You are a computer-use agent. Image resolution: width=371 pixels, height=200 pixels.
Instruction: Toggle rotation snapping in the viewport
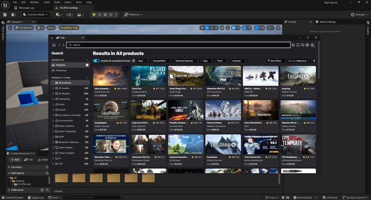244,28
